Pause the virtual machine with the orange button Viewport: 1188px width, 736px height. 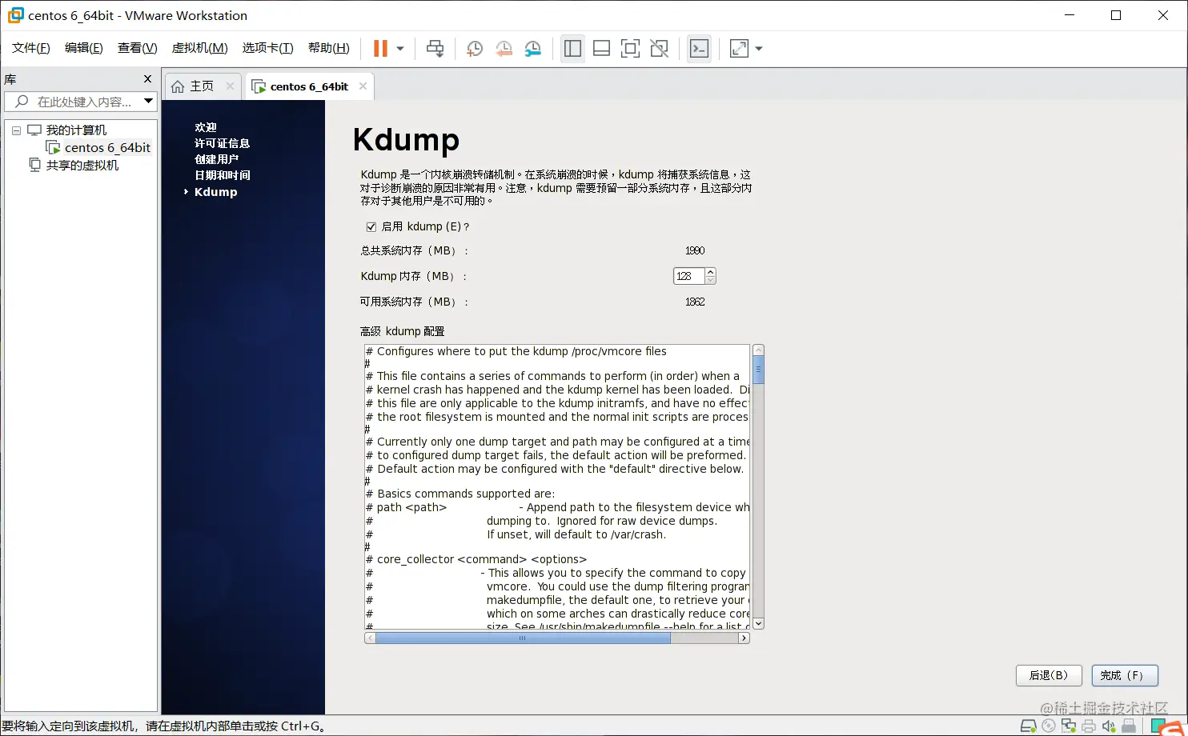(x=381, y=48)
